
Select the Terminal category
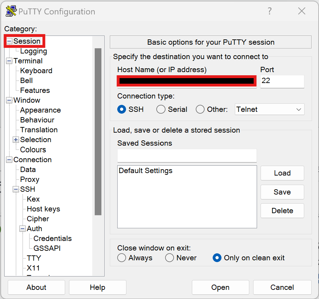28,61
